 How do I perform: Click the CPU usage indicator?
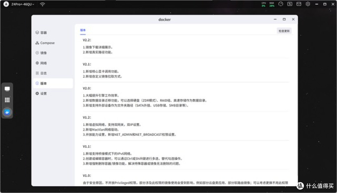264,4
